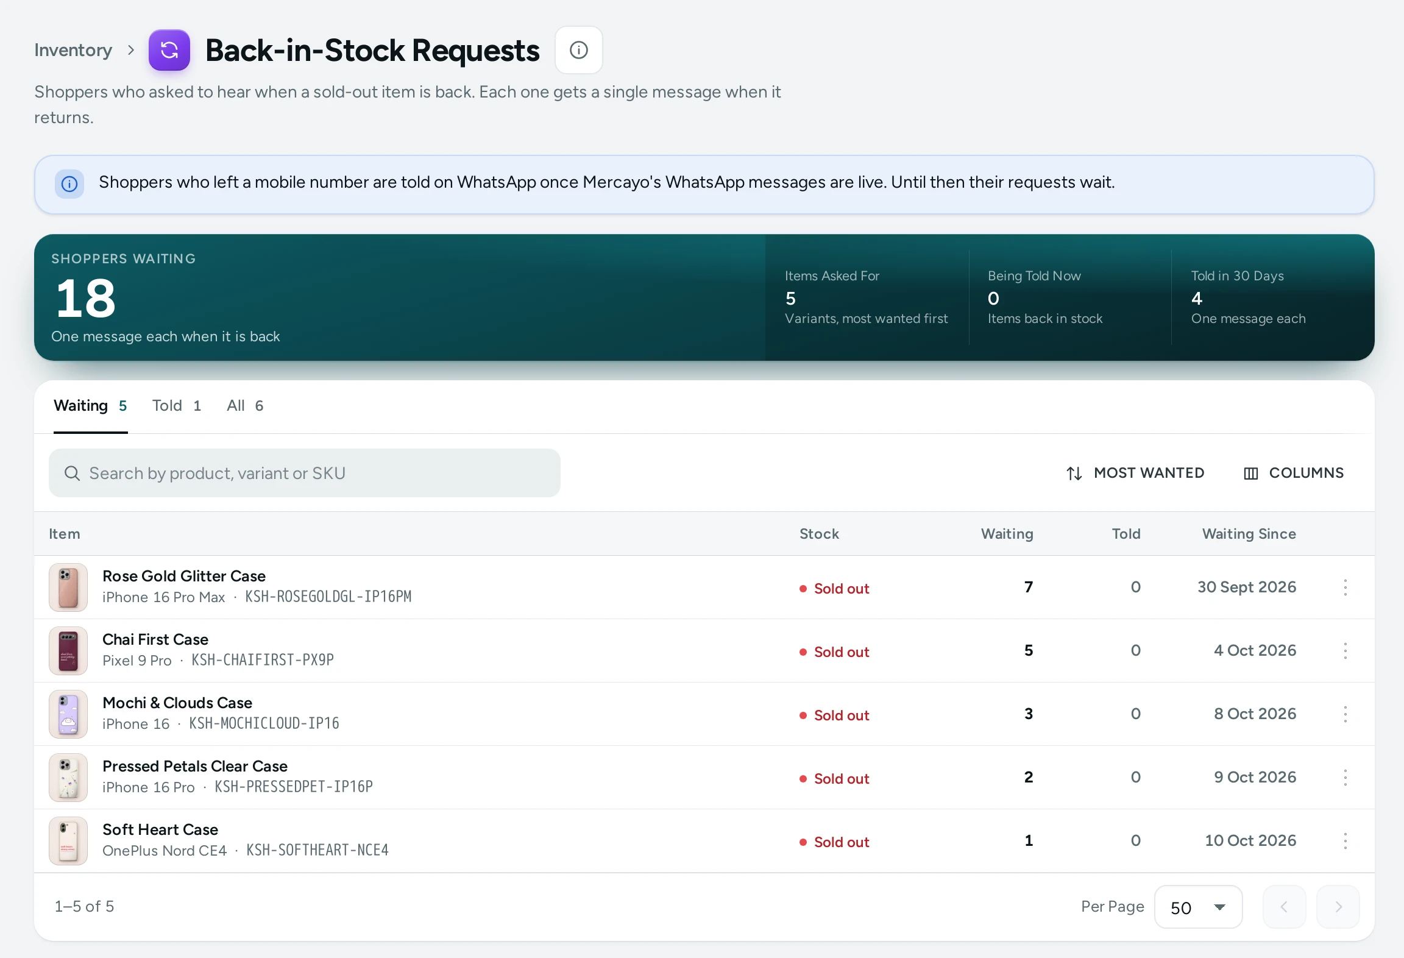Click the Pressed Petals Clear Case name

pos(195,766)
